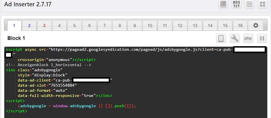
Task: Click the opening <script> tag before push code
Action: click(15, 101)
